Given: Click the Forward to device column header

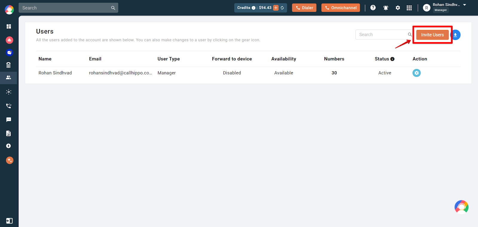Looking at the screenshot, I should coord(232,59).
